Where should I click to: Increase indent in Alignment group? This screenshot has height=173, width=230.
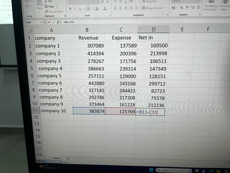(136, 8)
